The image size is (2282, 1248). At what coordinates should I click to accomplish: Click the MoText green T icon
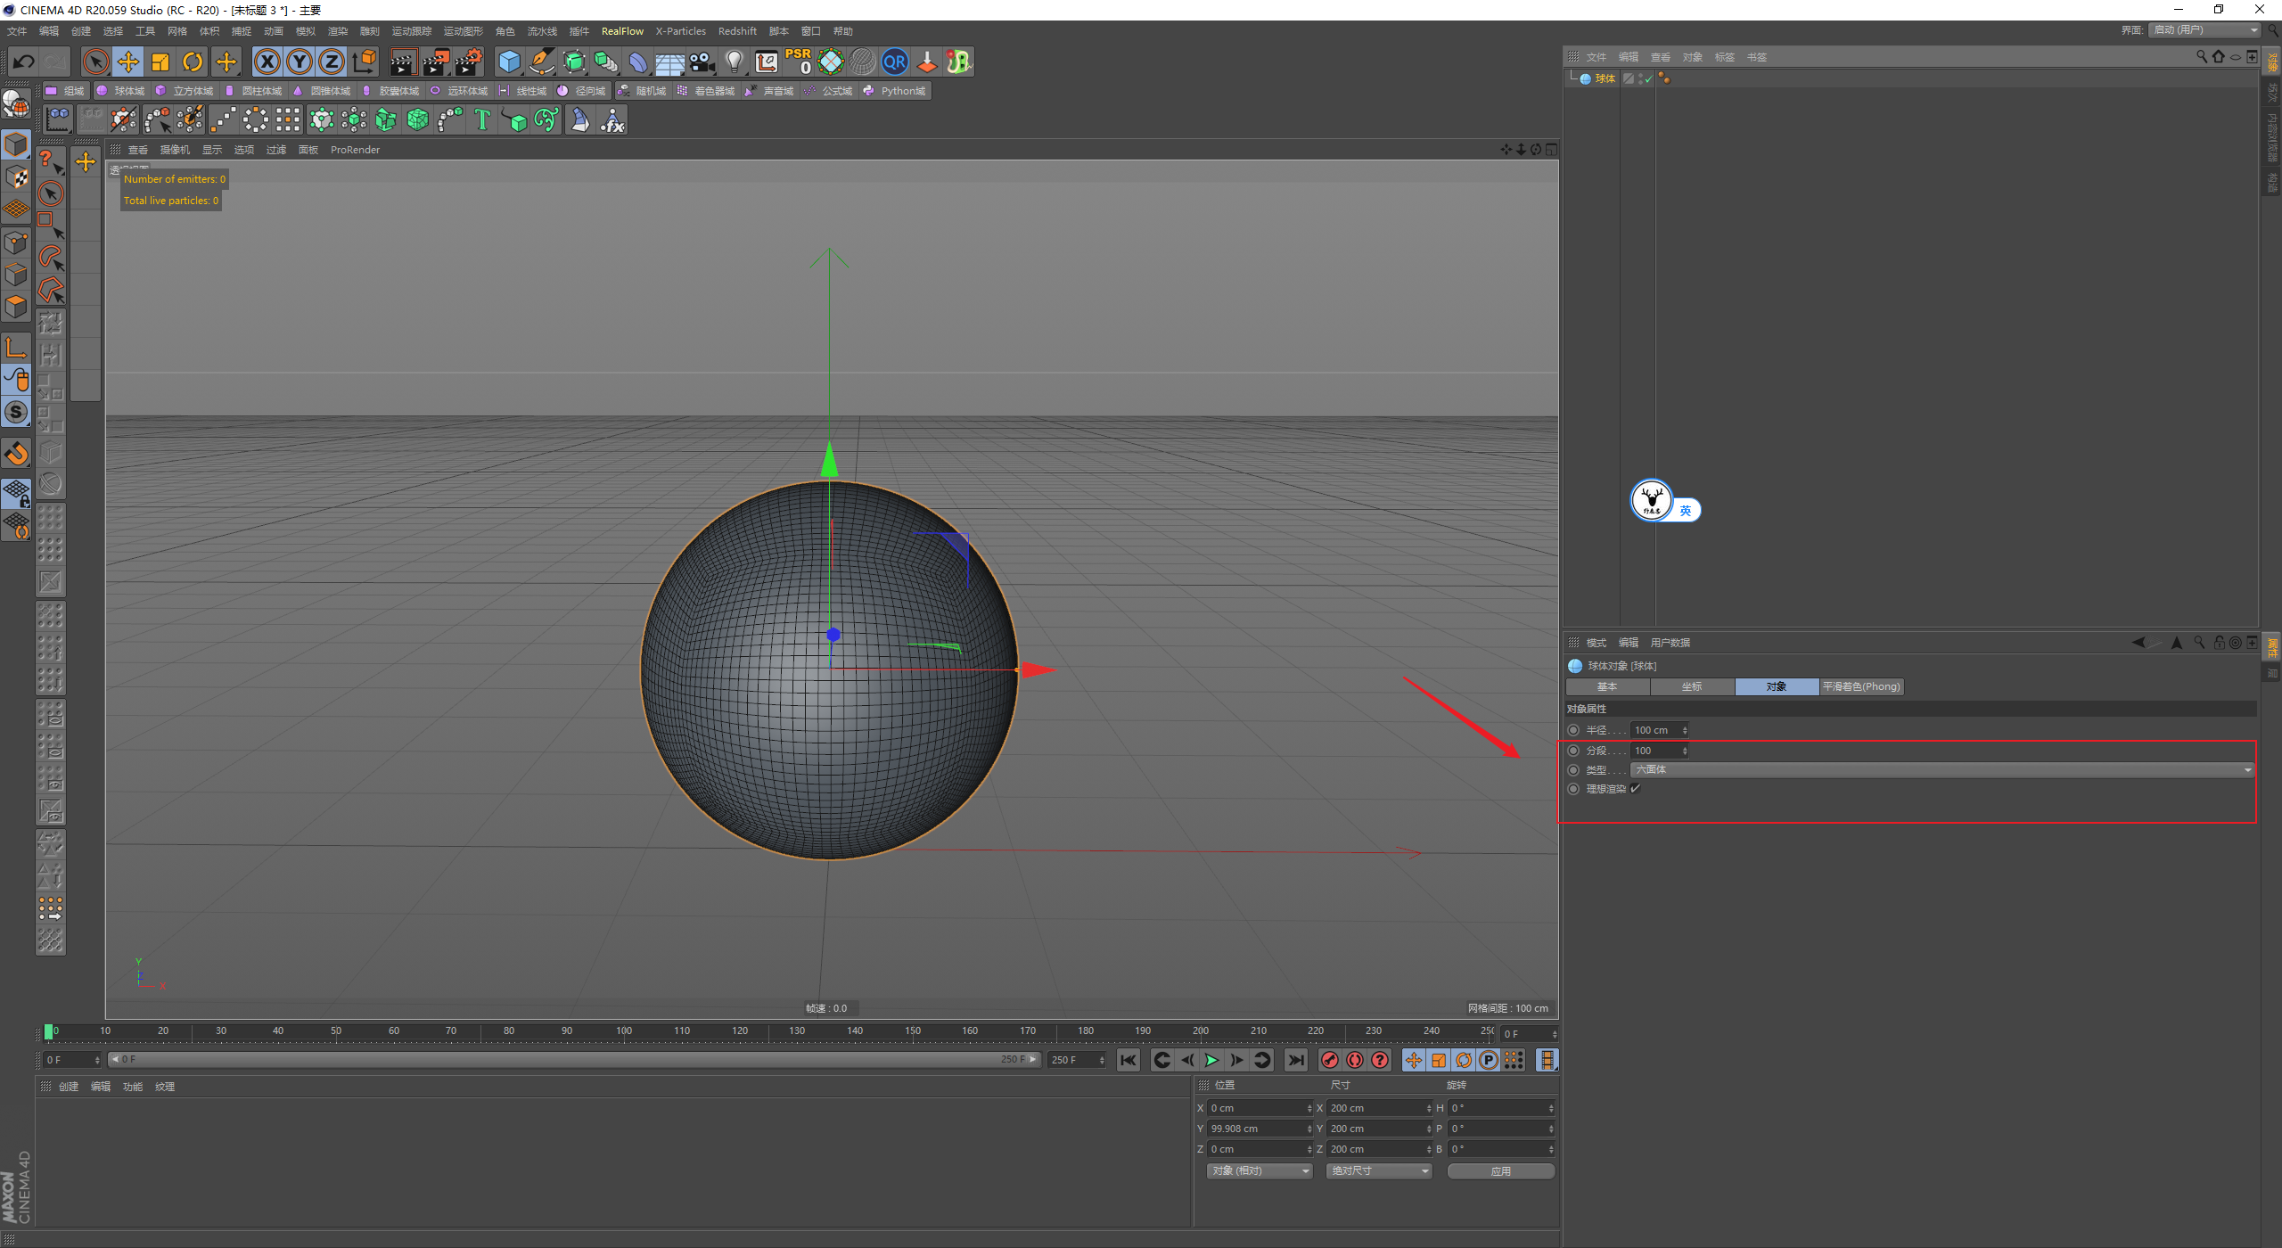481,119
